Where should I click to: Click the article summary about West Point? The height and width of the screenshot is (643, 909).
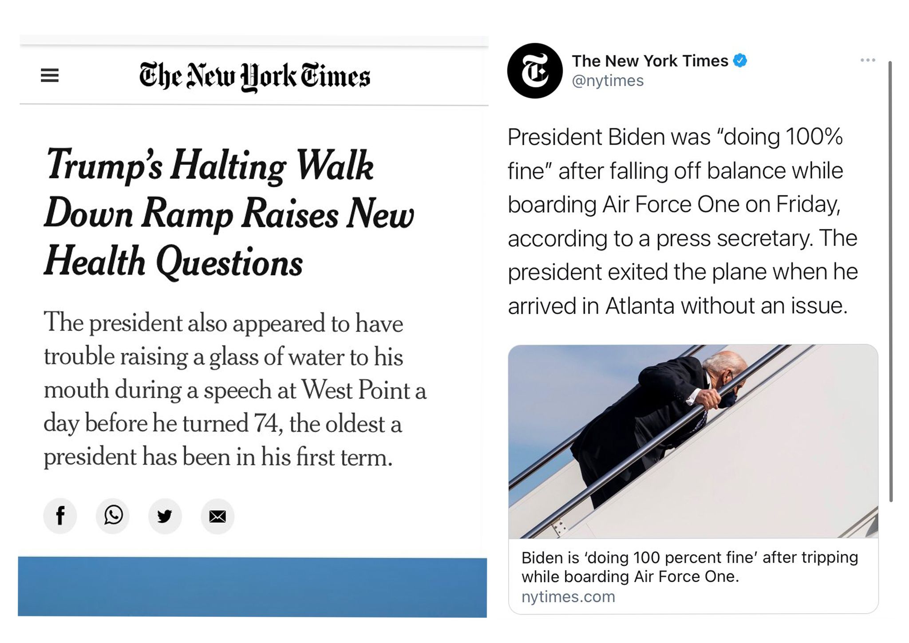pyautogui.click(x=234, y=390)
